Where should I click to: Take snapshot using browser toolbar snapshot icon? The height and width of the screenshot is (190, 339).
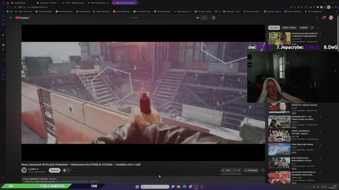point(295,7)
